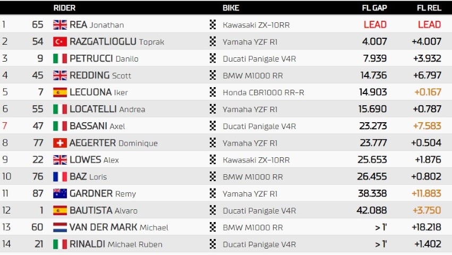Click the orange +11.883 value in Gardner's row
The width and height of the screenshot is (452, 255).
point(427,193)
